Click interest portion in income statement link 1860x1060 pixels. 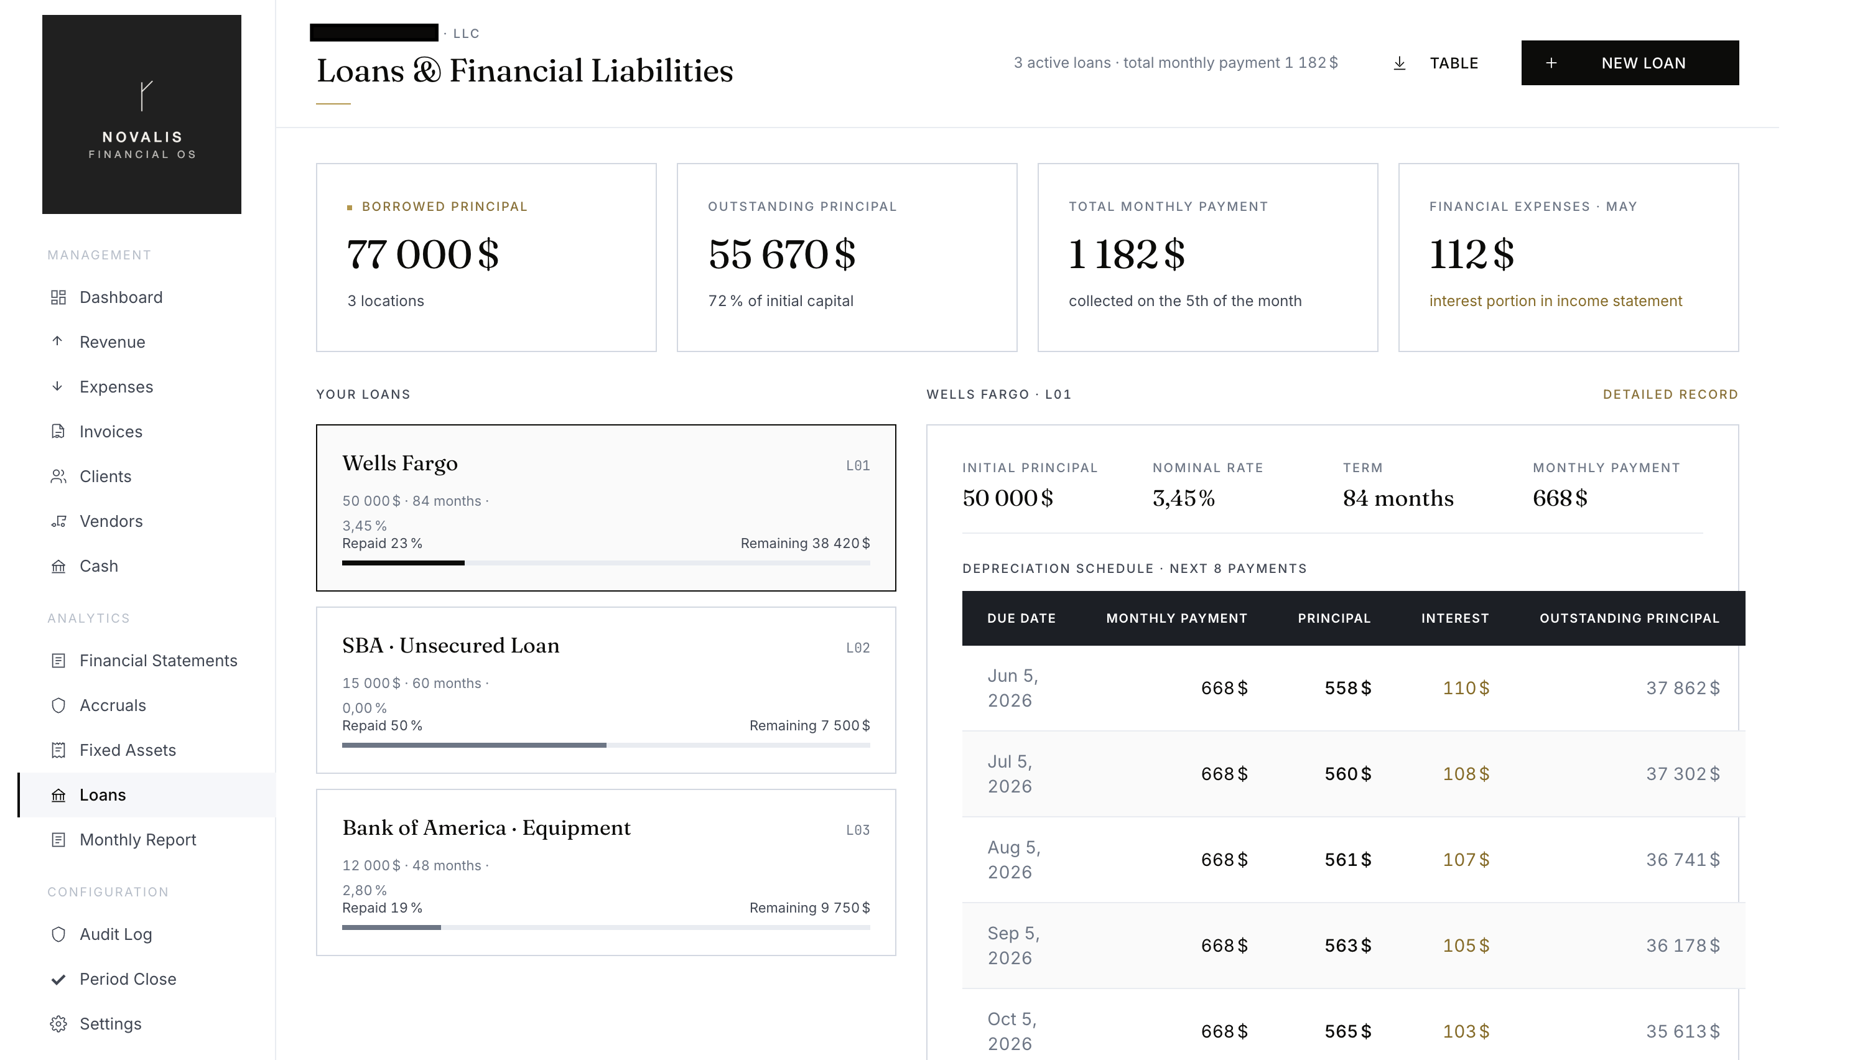point(1555,300)
